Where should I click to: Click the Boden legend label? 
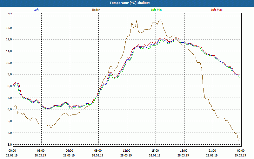coord(96,10)
